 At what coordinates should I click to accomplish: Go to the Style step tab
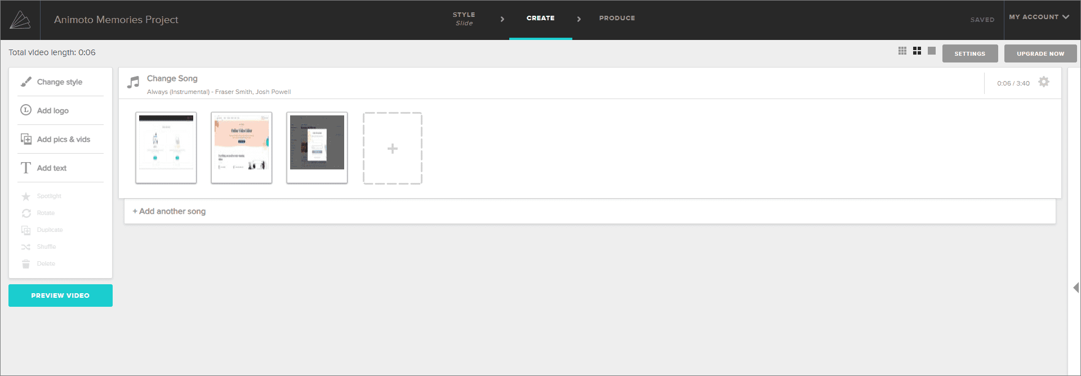coord(464,19)
